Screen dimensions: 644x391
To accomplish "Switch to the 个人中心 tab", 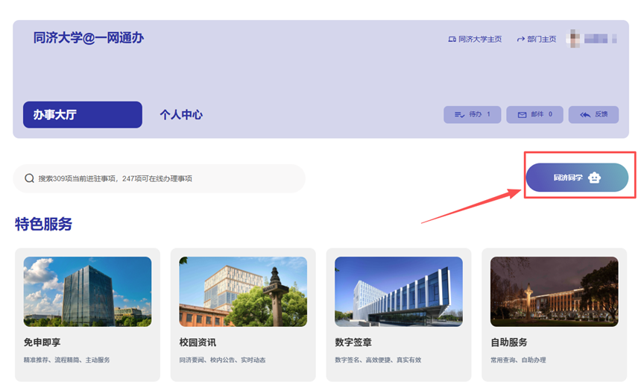I will coord(181,115).
